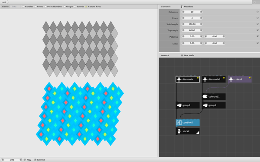260x162 pixels.
Task: Decrease the Rows value with left arrow
Action: pyautogui.click(x=183, y=18)
